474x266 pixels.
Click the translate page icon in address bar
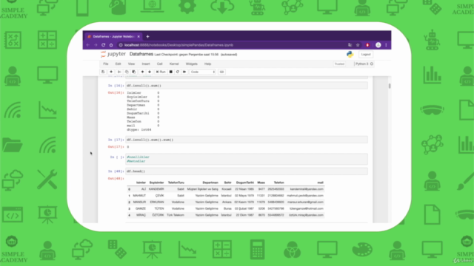point(350,45)
